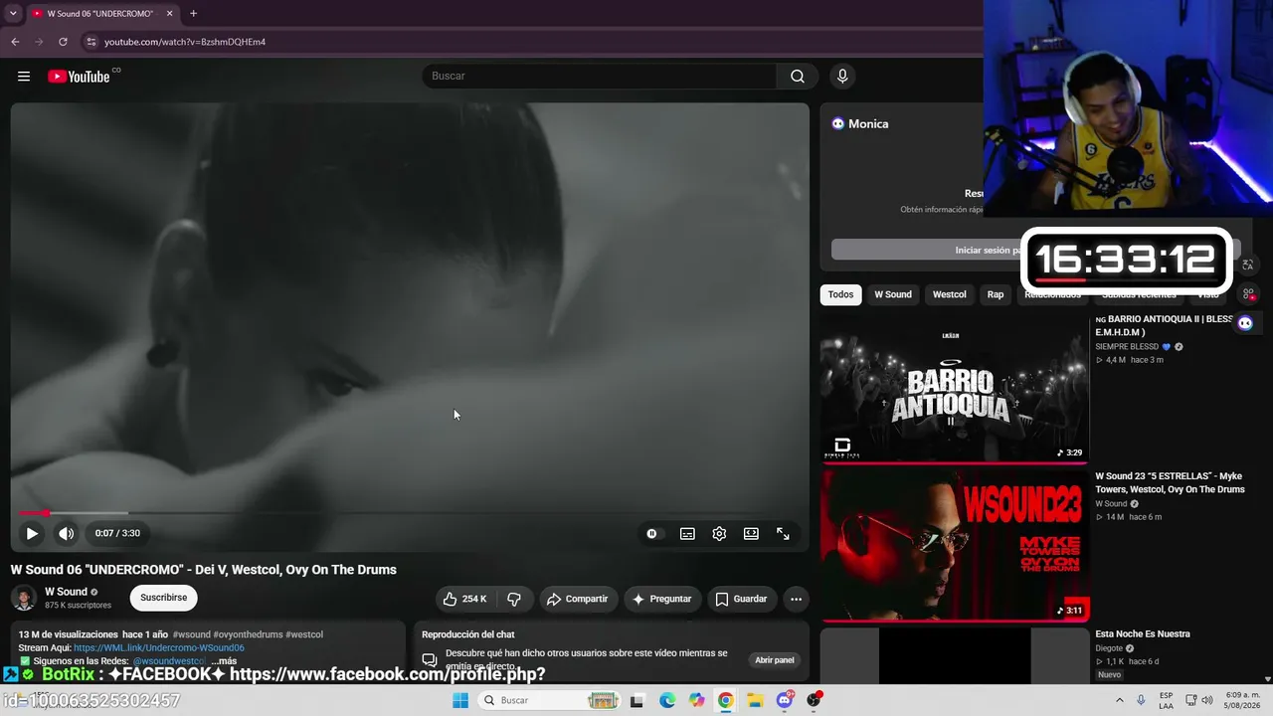
Task: Open Task View on the taskbar
Action: point(637,700)
